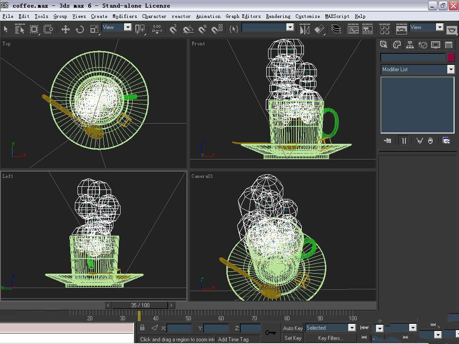Click the object name field in Modify panel

click(x=413, y=57)
